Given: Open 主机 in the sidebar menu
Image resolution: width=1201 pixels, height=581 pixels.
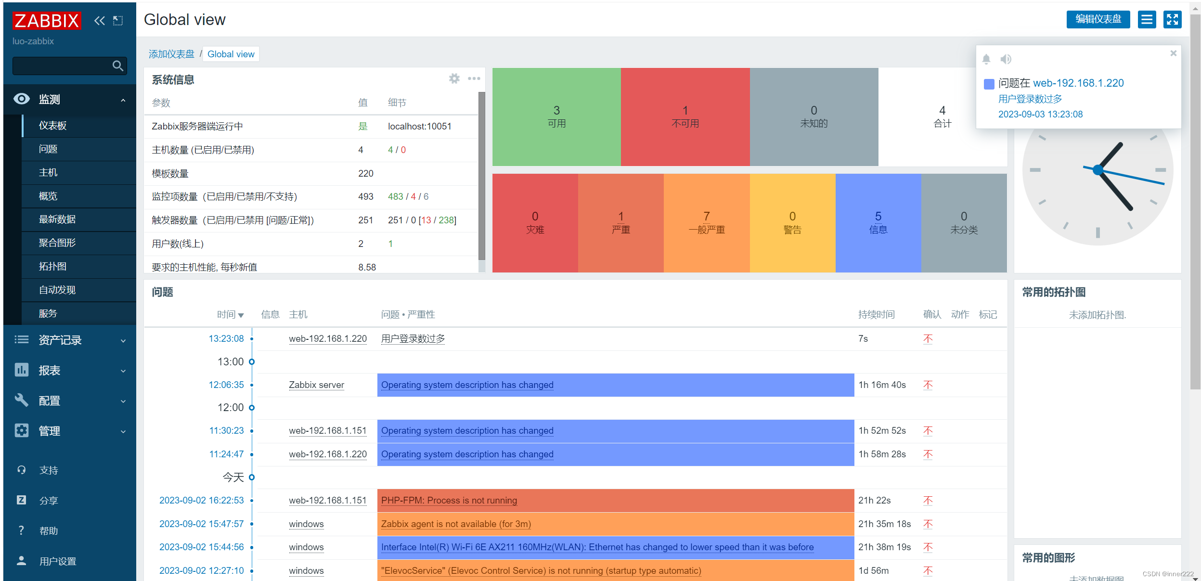Looking at the screenshot, I should point(79,172).
